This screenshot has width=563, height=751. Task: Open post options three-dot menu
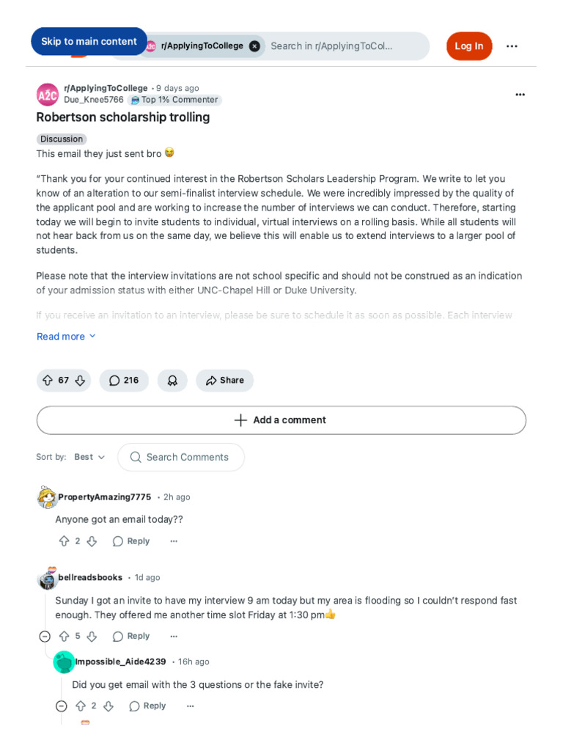(520, 95)
